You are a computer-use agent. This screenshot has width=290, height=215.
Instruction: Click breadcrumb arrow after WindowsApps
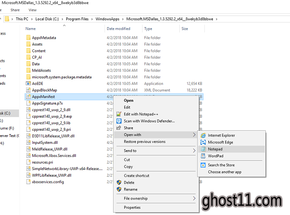point(123,19)
